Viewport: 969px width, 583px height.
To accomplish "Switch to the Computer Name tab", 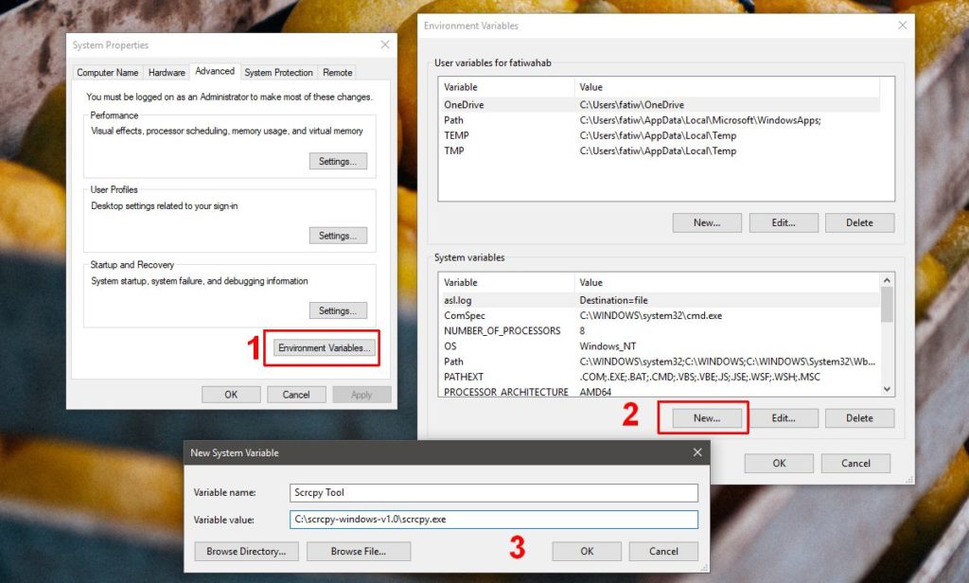I will point(107,71).
